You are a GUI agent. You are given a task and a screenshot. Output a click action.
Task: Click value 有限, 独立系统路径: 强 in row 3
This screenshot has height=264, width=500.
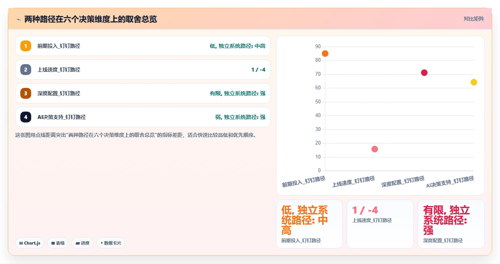tap(238, 93)
